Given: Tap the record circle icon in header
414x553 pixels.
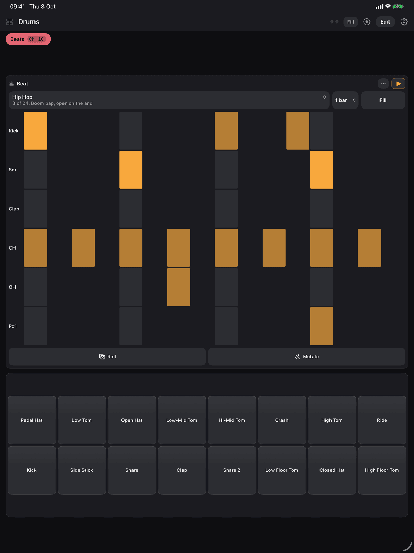Looking at the screenshot, I should (367, 22).
